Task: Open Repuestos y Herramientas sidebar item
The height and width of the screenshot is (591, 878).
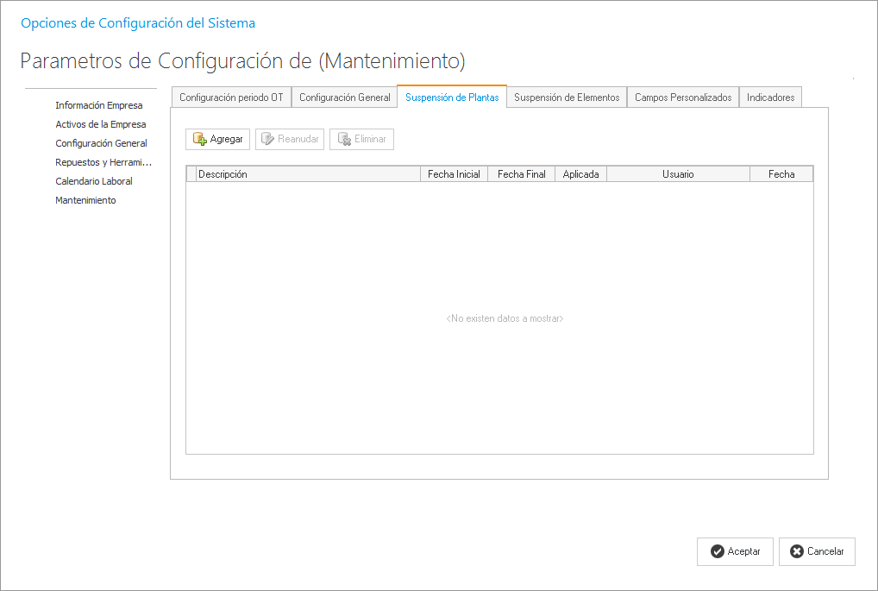Action: point(103,162)
